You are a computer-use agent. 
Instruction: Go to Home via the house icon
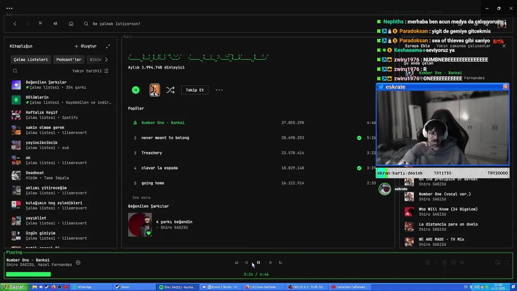pyautogui.click(x=71, y=24)
